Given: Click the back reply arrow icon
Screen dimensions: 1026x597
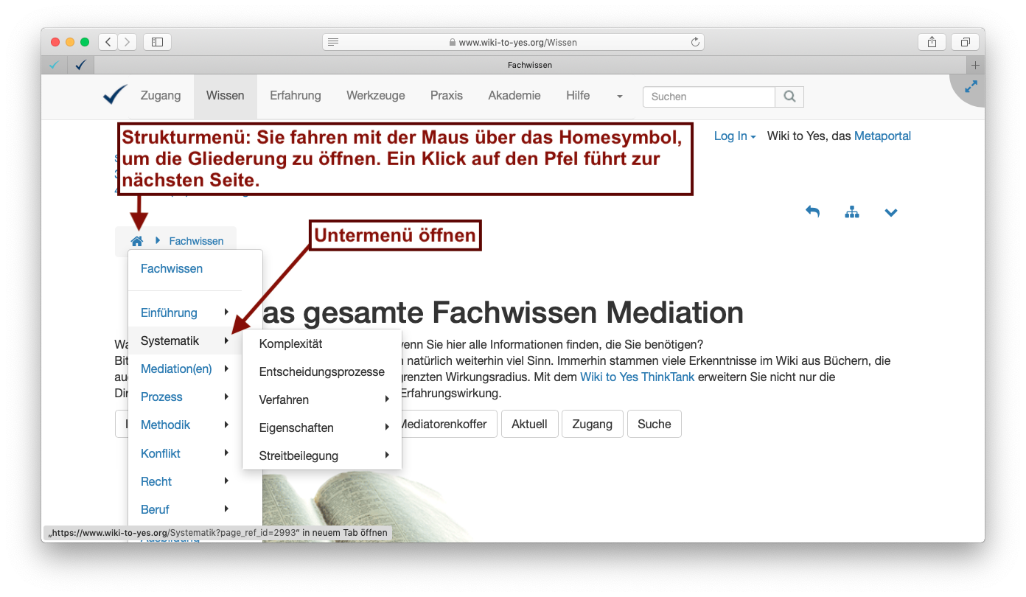Looking at the screenshot, I should tap(812, 212).
